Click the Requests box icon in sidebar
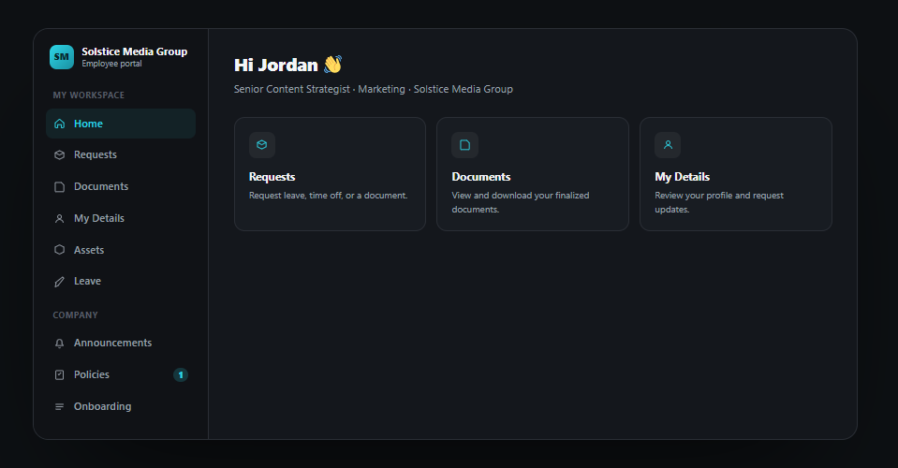 pos(60,155)
